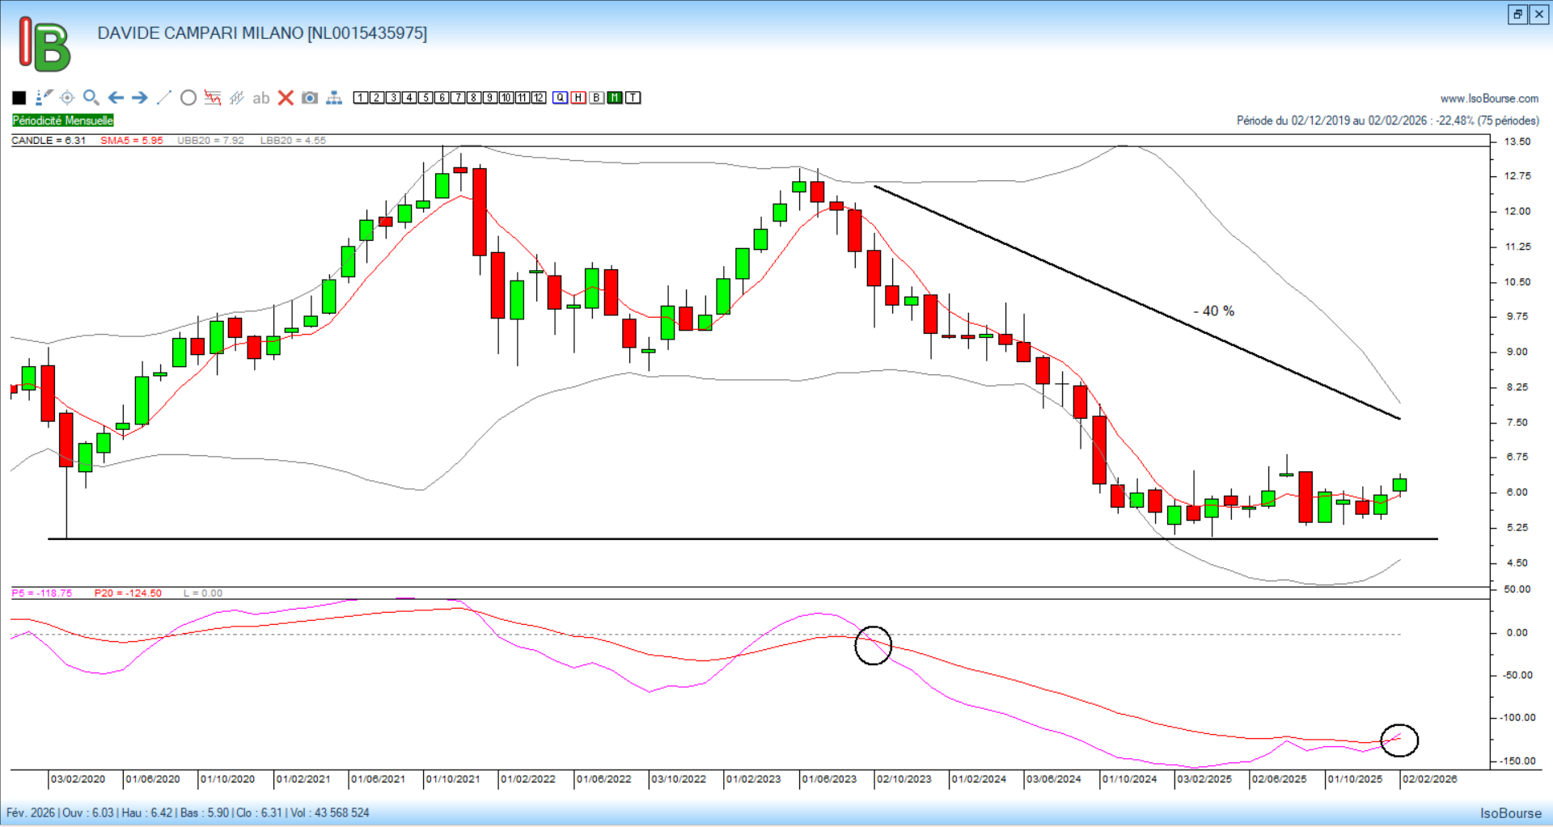Toggle the M monthly periodicity button
Image resolution: width=1553 pixels, height=827 pixels.
615,98
